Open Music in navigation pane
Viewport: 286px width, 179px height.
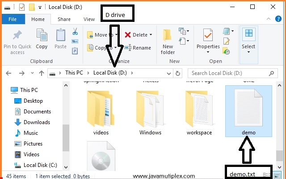tap(26, 133)
